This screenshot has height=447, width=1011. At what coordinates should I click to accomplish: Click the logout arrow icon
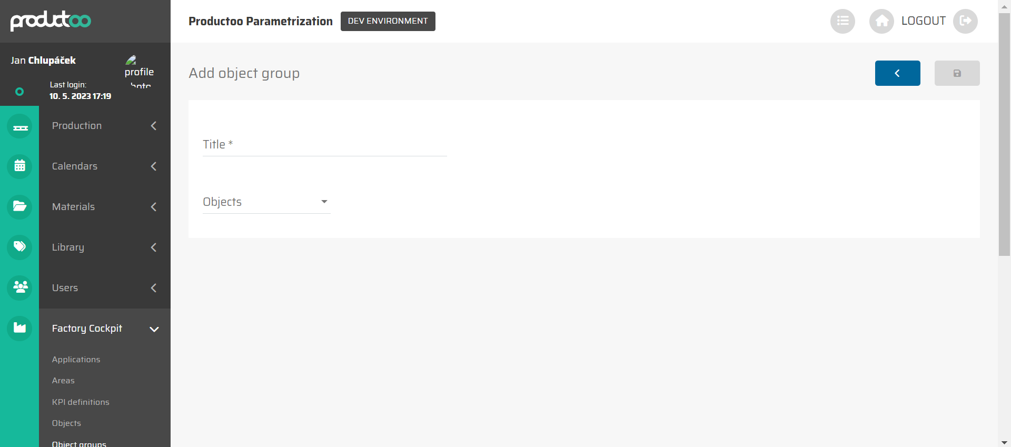(x=965, y=21)
